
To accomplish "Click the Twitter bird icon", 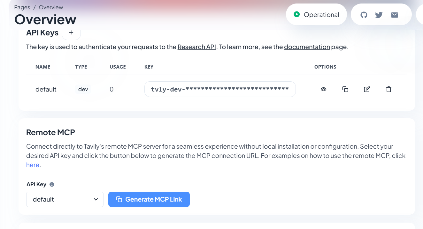I will pos(379,15).
